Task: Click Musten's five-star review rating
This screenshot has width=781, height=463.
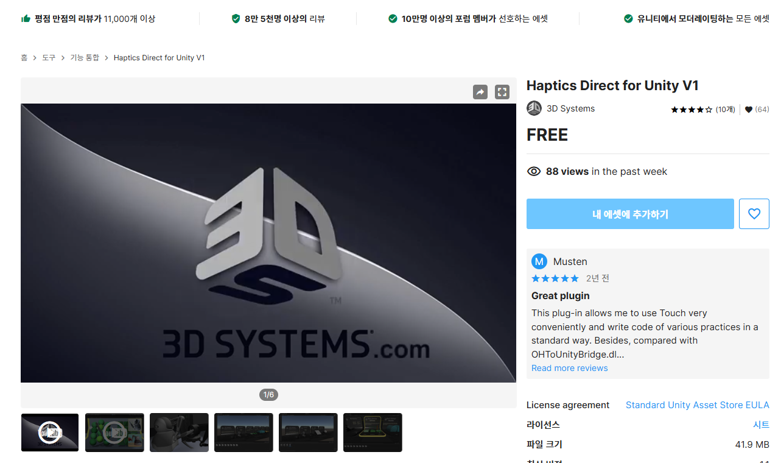Action: pyautogui.click(x=555, y=278)
